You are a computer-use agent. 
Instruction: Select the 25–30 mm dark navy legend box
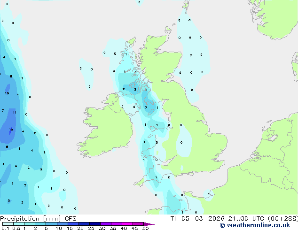[x=94, y=224]
